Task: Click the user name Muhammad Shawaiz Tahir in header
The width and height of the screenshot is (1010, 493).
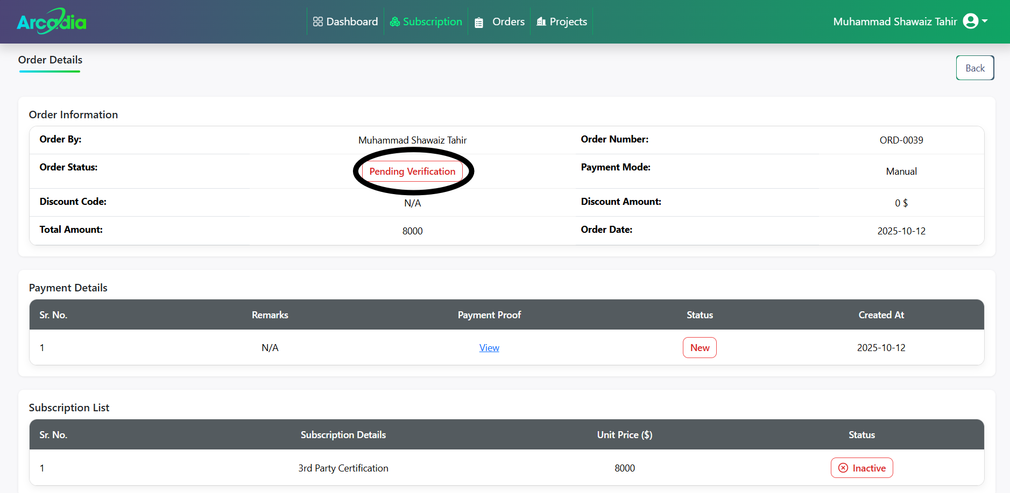Action: coord(895,22)
